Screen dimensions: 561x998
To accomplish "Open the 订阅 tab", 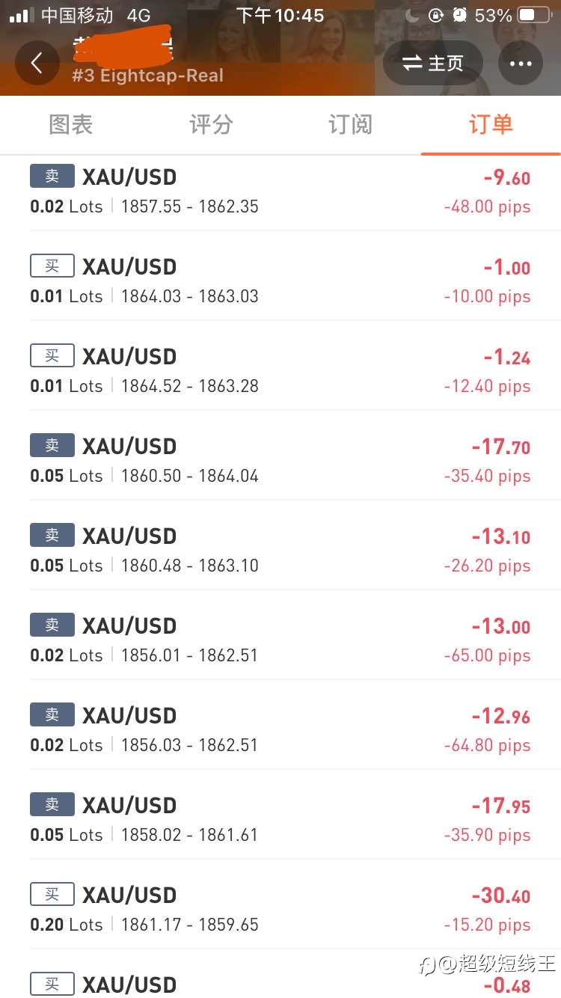I will click(x=350, y=124).
